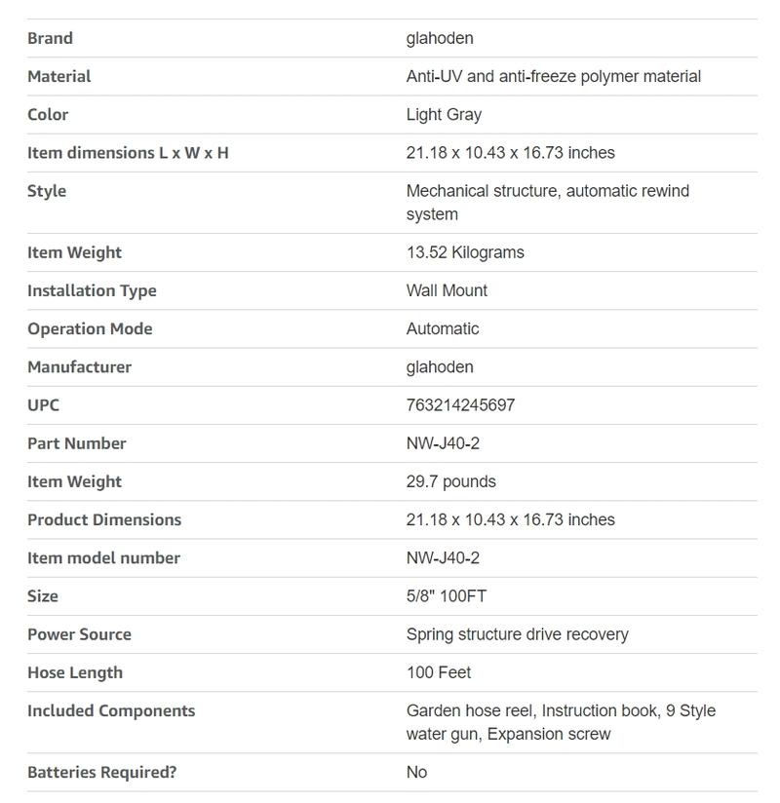Click the 5/8" 100FT size value
Screen dimensions: 780x803
pyautogui.click(x=446, y=595)
